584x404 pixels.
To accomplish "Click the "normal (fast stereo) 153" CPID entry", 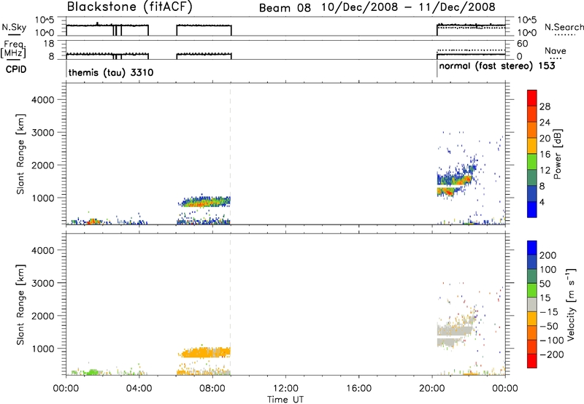I will (x=497, y=66).
